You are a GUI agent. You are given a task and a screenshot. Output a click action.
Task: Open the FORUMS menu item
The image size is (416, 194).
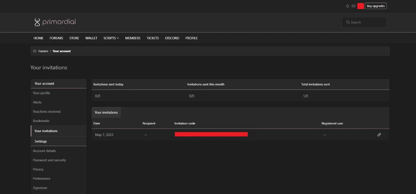tap(56, 38)
